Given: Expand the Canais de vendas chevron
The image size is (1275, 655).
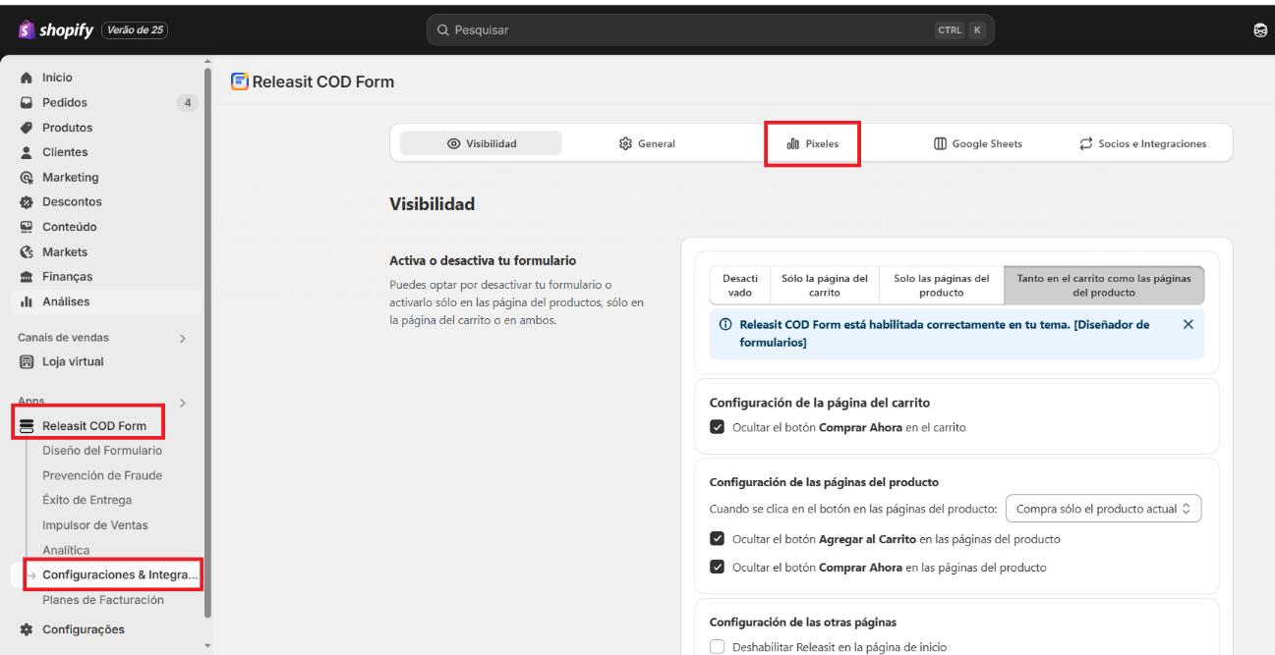Looking at the screenshot, I should pyautogui.click(x=182, y=339).
